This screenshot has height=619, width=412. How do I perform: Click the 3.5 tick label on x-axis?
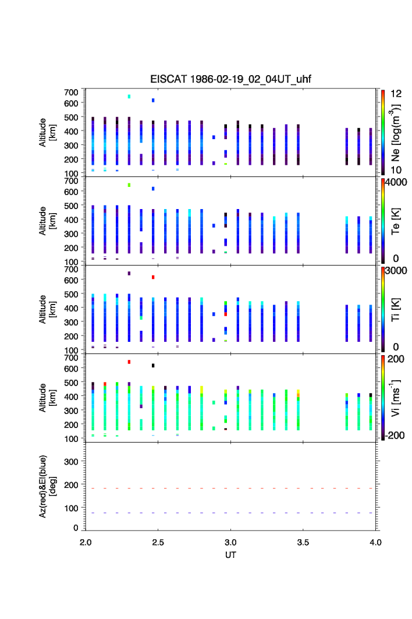tap(303, 543)
